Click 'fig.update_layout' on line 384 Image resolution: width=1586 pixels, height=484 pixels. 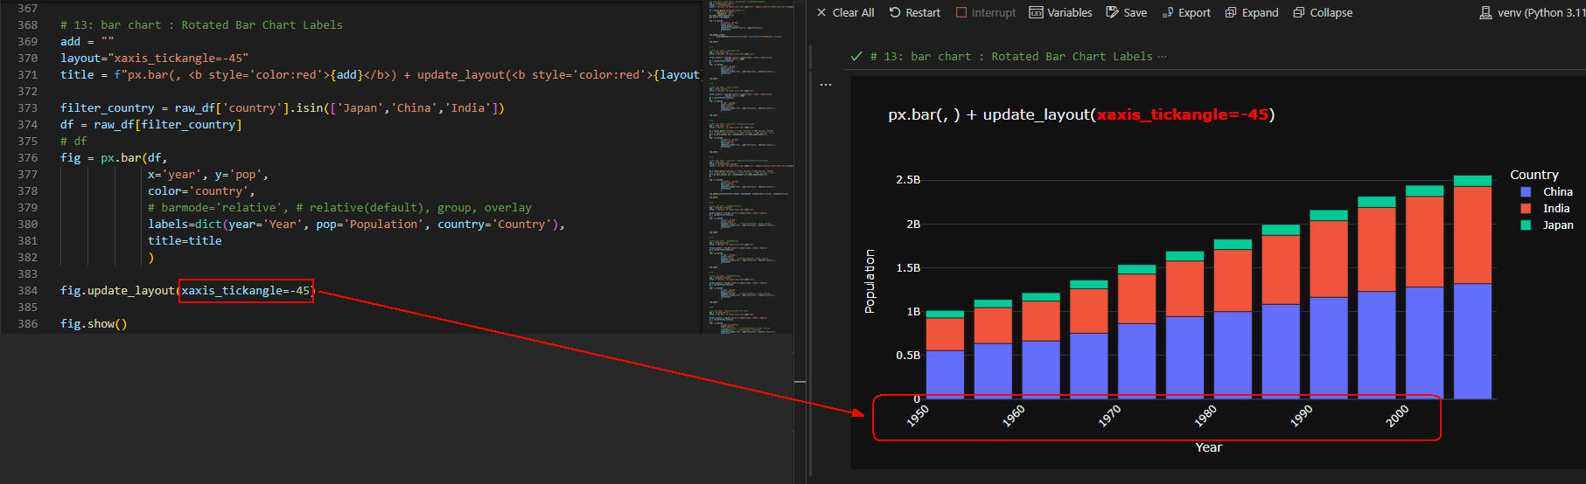click(117, 291)
